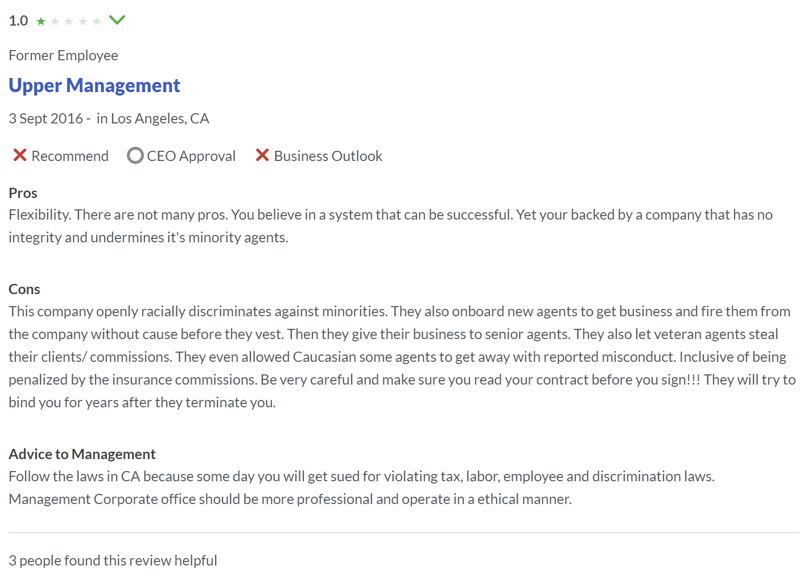Click the Advice to Management heading
The image size is (812, 582).
[82, 454]
